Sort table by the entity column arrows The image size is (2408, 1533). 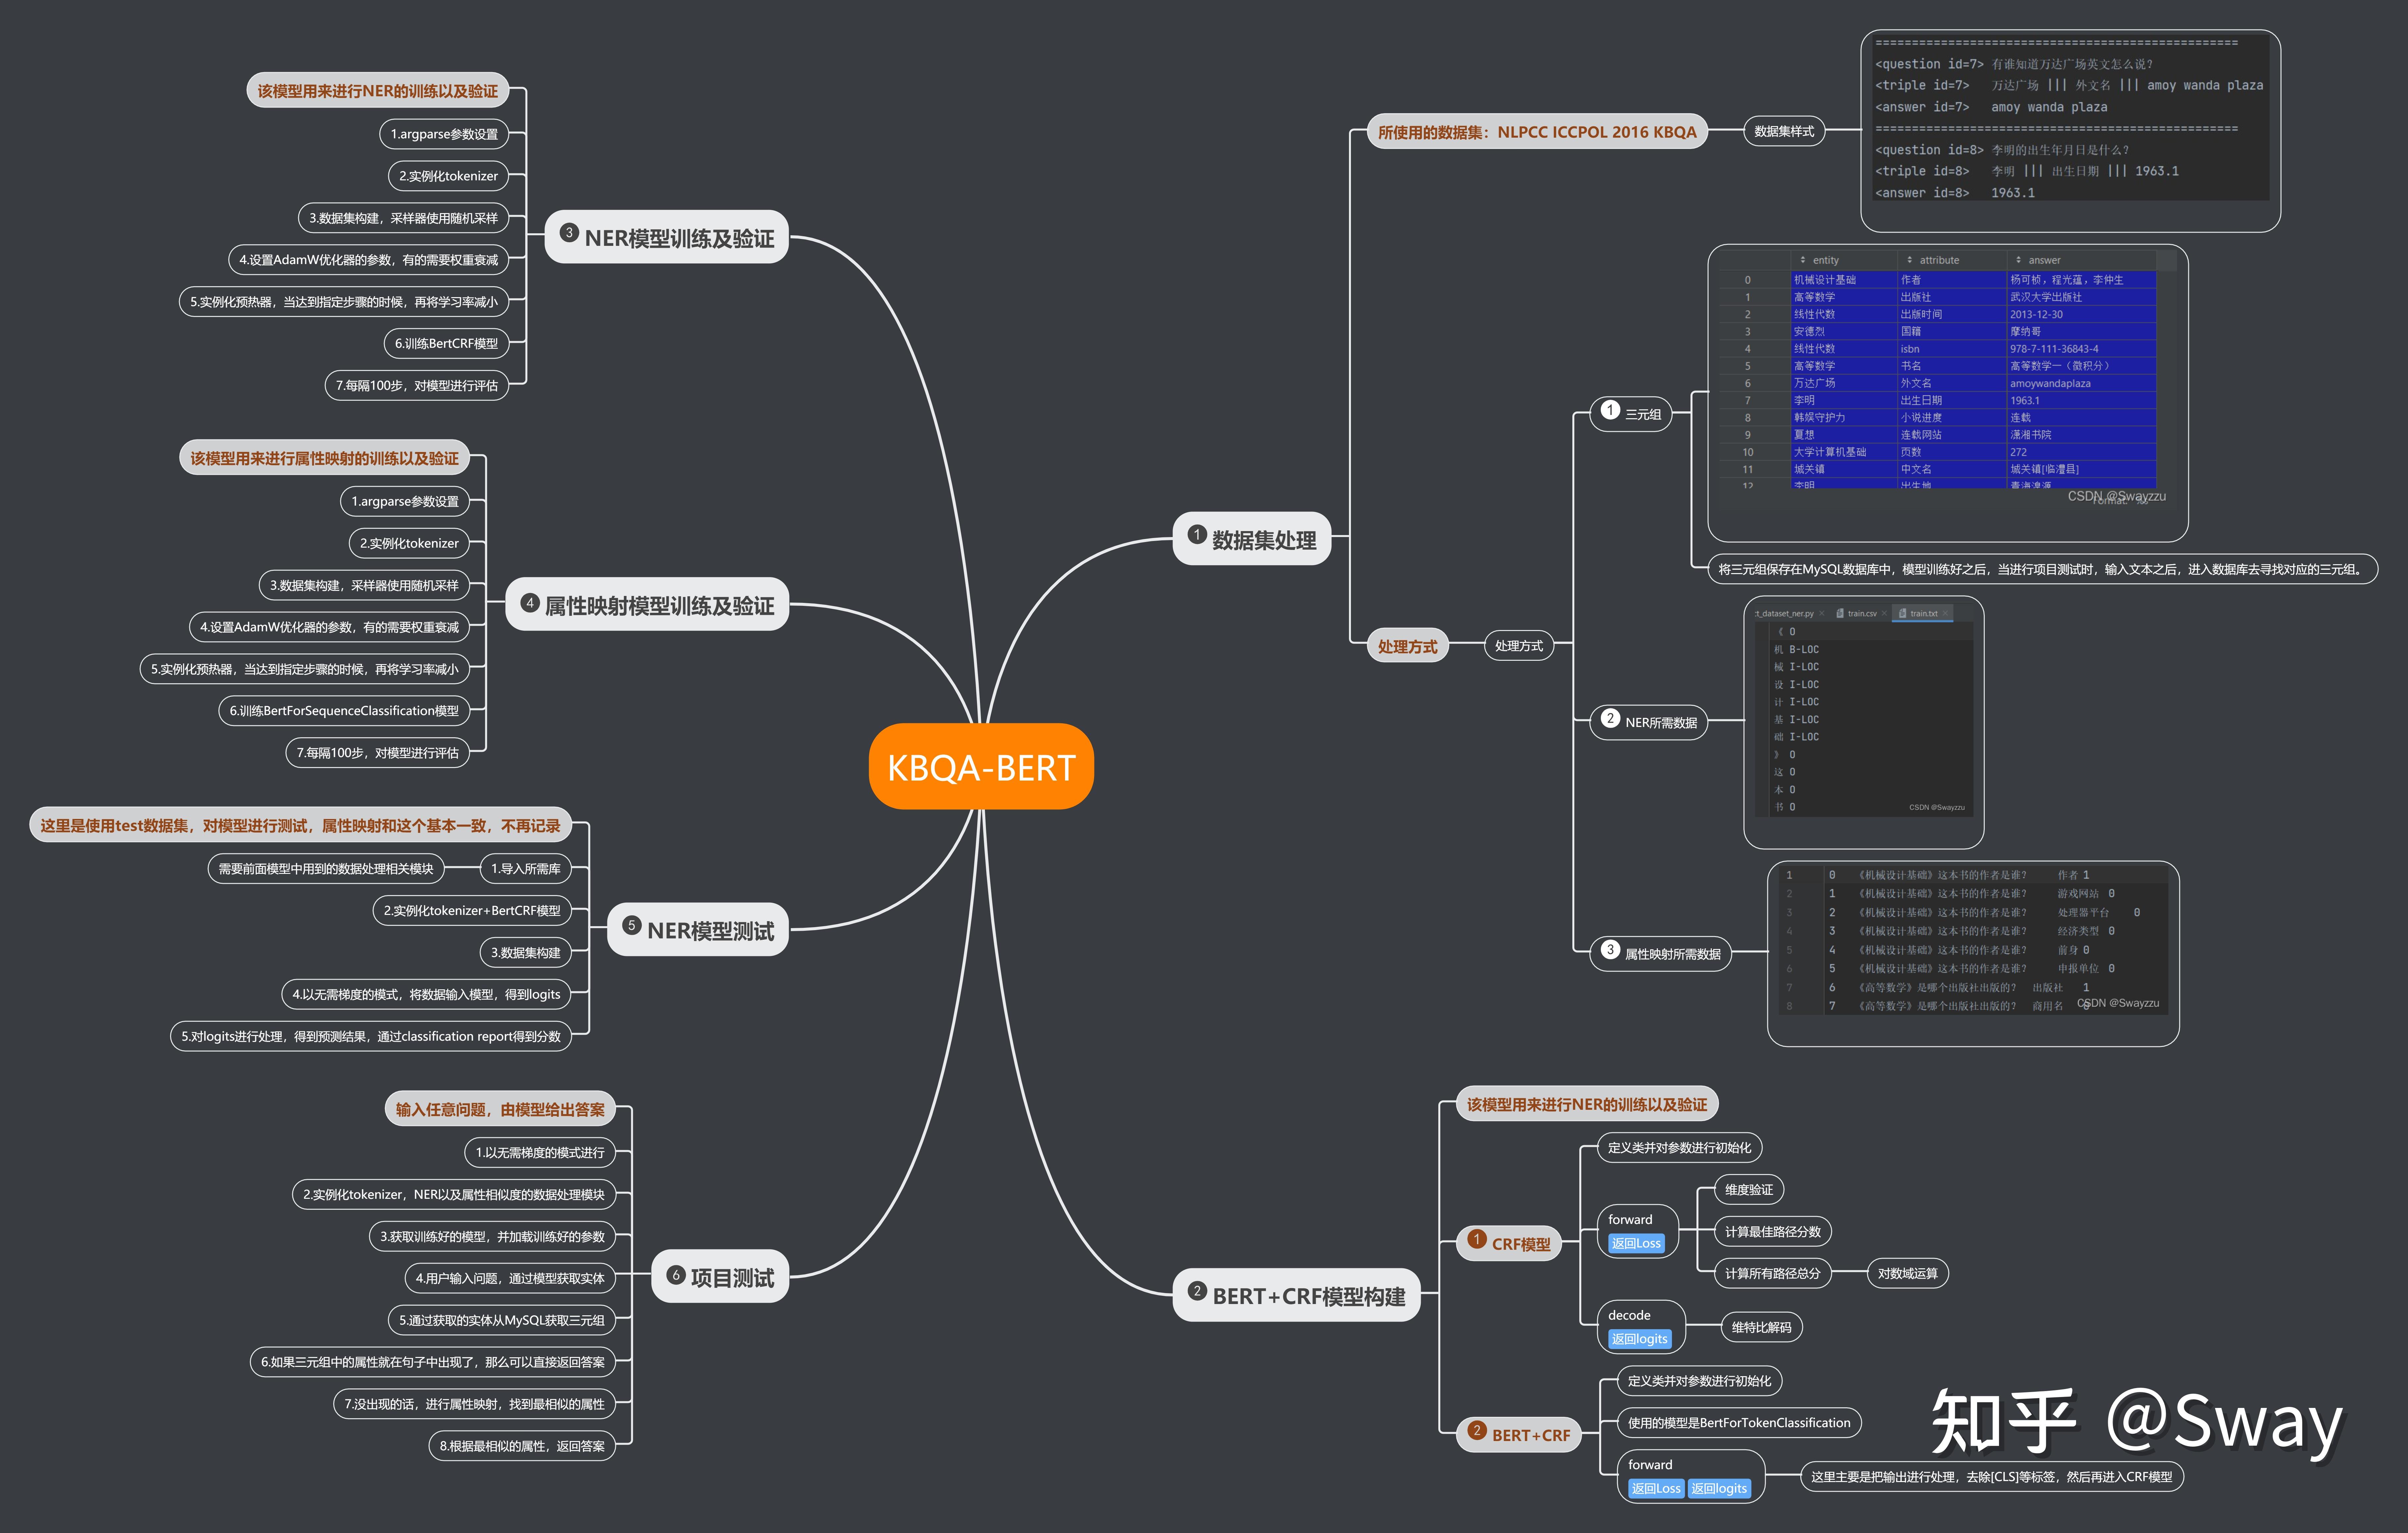(x=1803, y=260)
